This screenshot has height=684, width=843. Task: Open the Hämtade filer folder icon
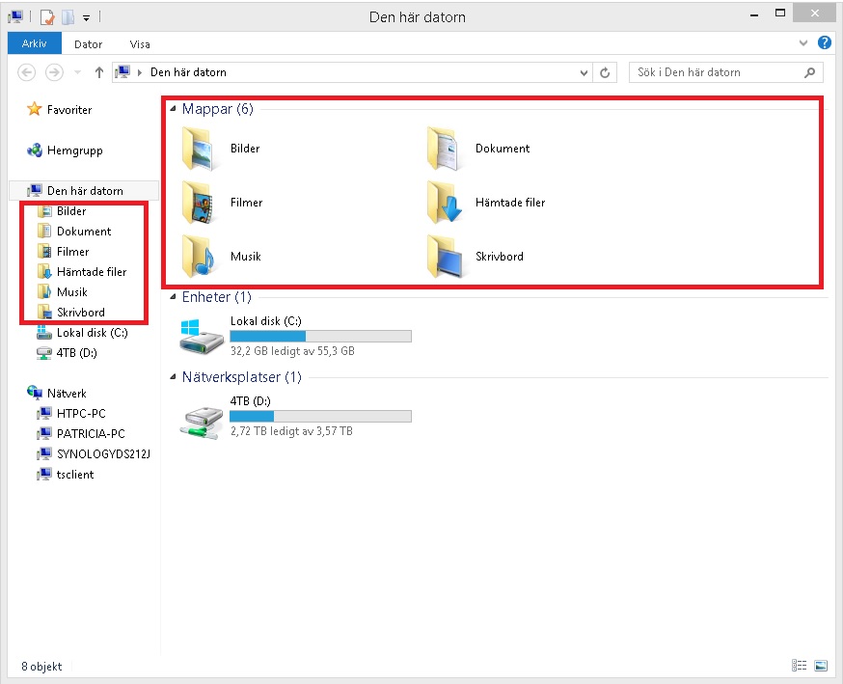(444, 203)
